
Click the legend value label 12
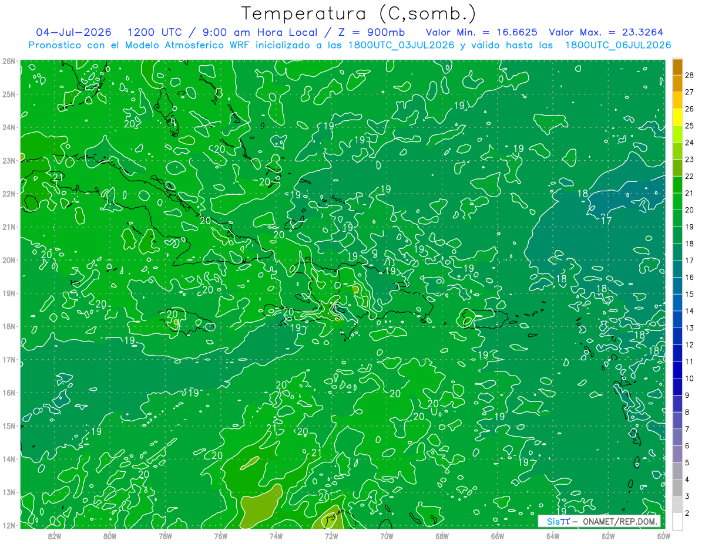coord(689,344)
